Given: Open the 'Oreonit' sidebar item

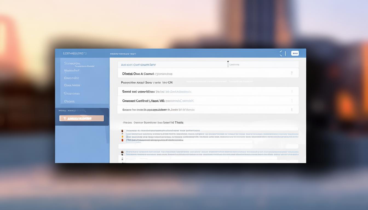Looking at the screenshot, I should point(69,101).
